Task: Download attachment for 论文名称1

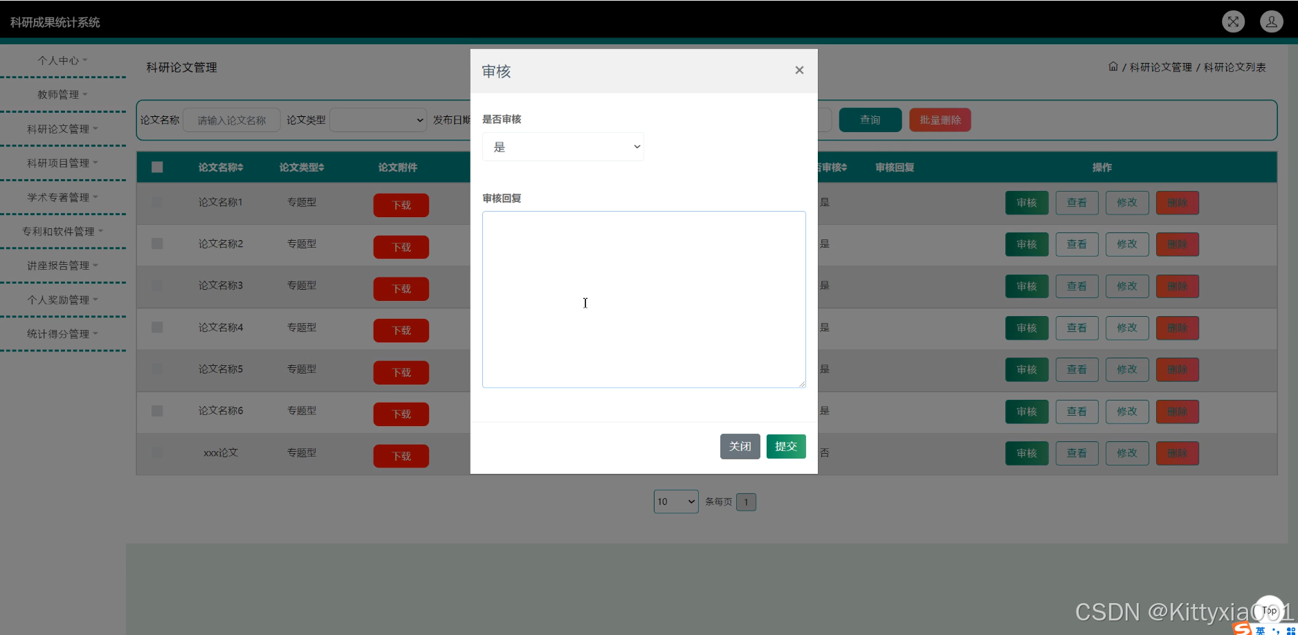Action: point(401,205)
